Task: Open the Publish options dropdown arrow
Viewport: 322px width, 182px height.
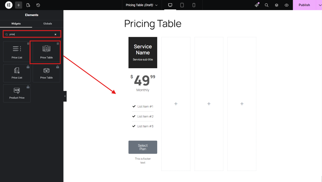Action: [x=319, y=5]
